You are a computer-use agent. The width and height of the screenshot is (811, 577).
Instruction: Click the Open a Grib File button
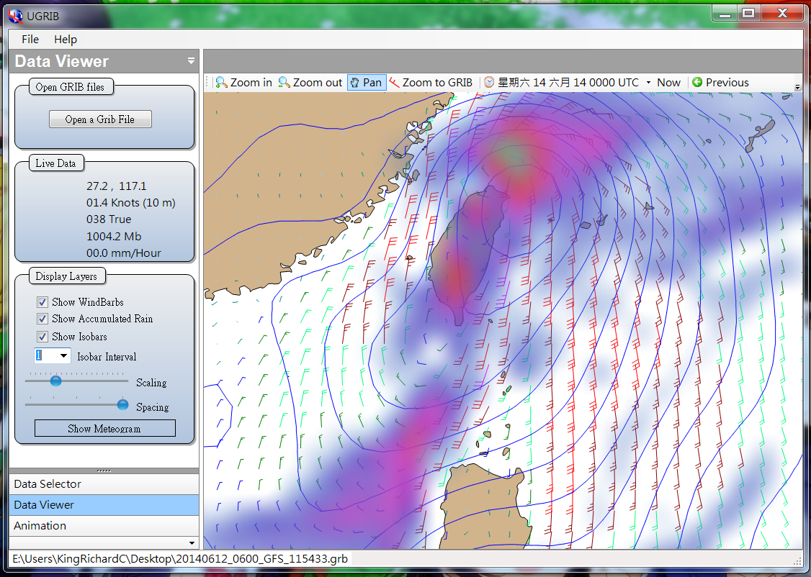click(x=100, y=119)
